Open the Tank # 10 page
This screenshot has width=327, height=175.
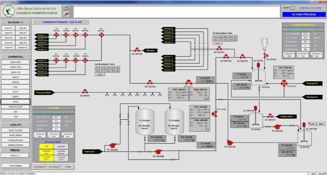pos(23,47)
